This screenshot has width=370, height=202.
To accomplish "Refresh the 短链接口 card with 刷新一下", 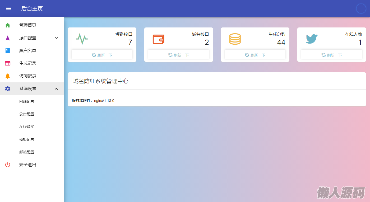I will click(102, 55).
